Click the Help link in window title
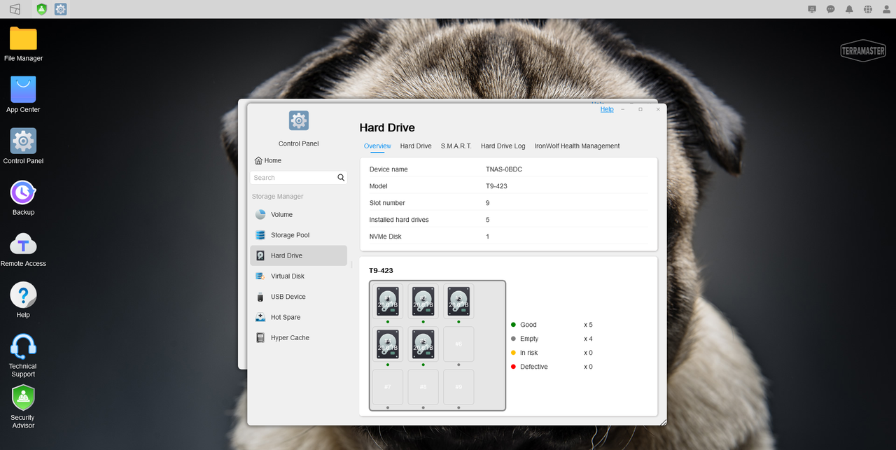Screen dimensions: 896x450 607,109
